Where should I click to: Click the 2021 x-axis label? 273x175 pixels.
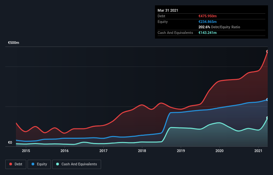pos(258,151)
